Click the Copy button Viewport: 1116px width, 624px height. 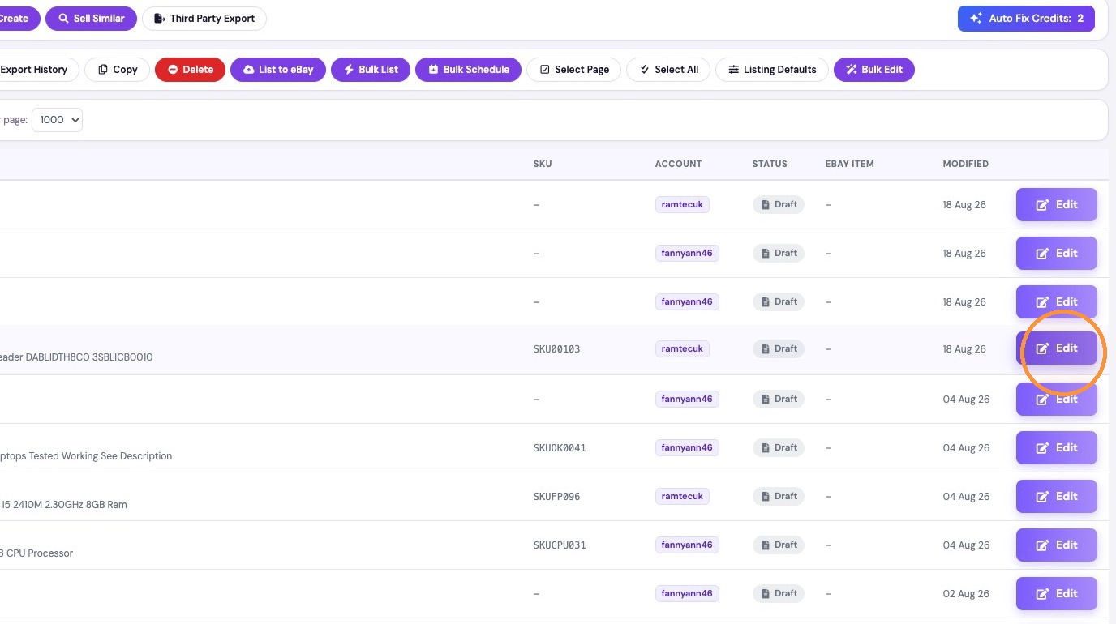click(x=117, y=69)
